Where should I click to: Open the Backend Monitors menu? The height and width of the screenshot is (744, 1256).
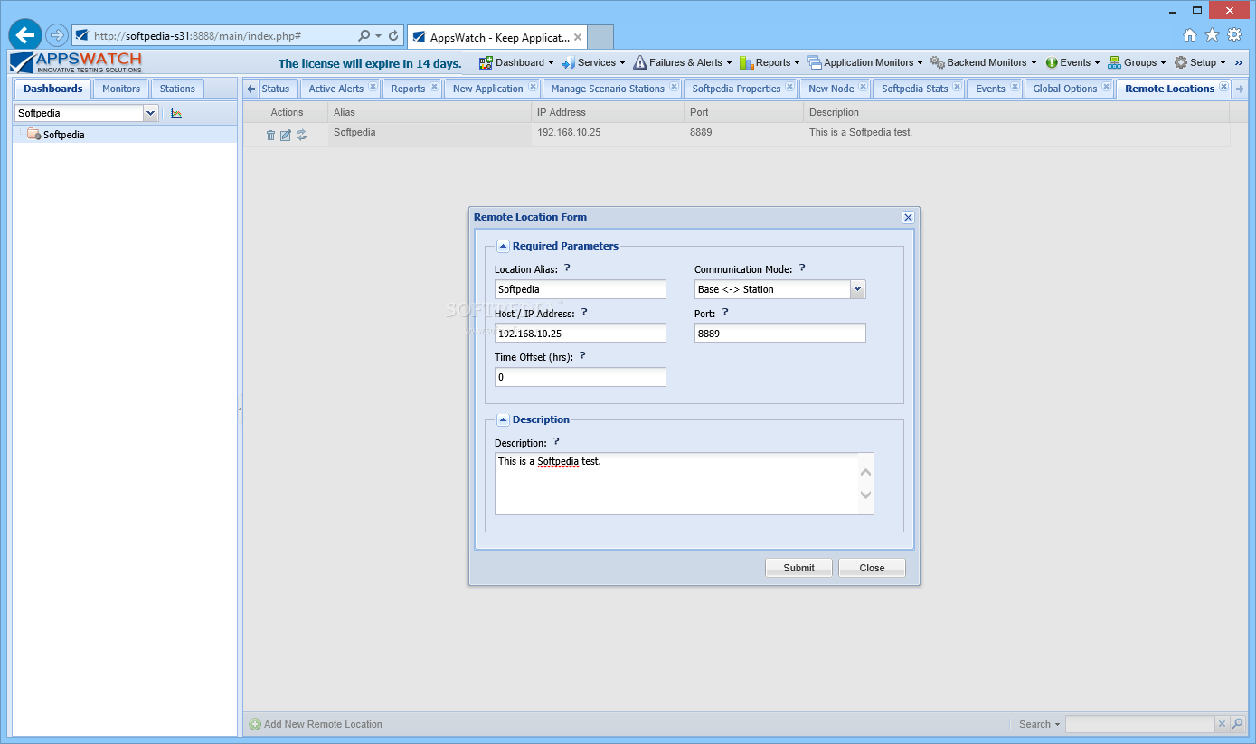(984, 62)
